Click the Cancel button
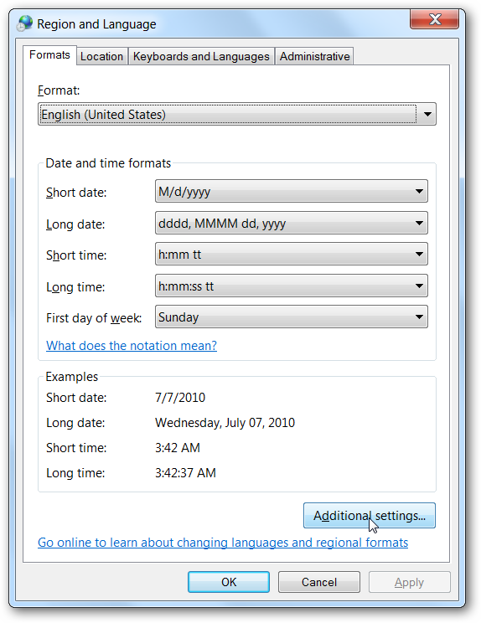This screenshot has height=623, width=481. click(319, 582)
